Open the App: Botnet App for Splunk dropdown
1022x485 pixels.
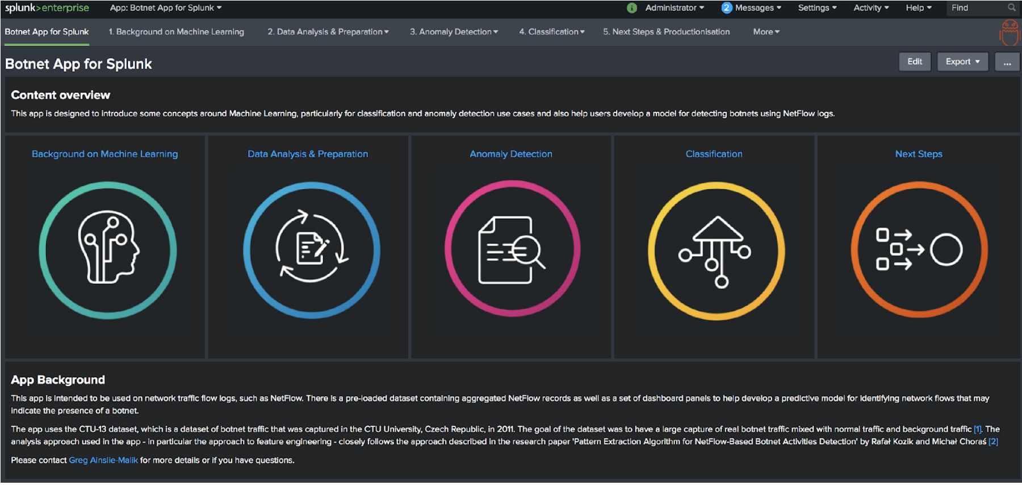pos(166,8)
